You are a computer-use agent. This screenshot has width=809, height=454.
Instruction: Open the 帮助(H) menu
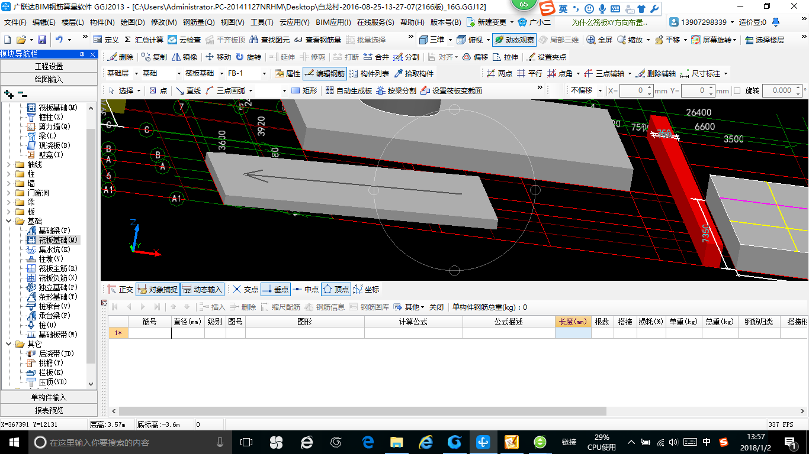tap(412, 22)
